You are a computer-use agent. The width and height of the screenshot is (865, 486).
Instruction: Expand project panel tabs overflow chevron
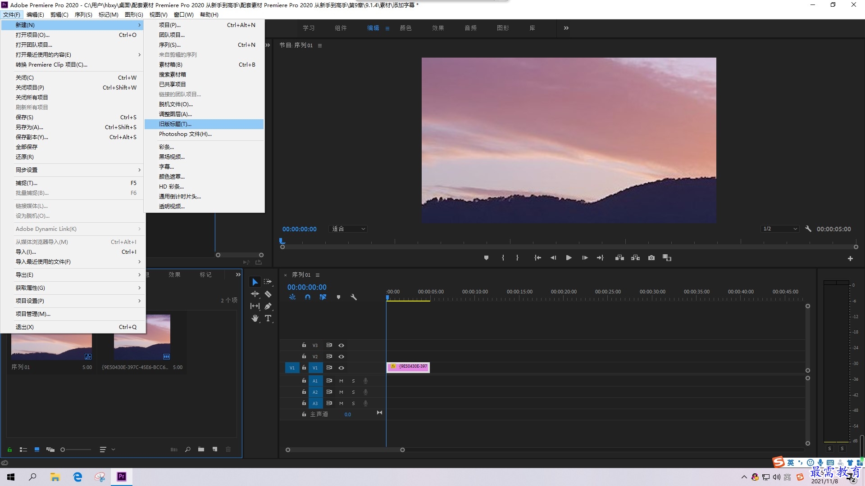238,274
